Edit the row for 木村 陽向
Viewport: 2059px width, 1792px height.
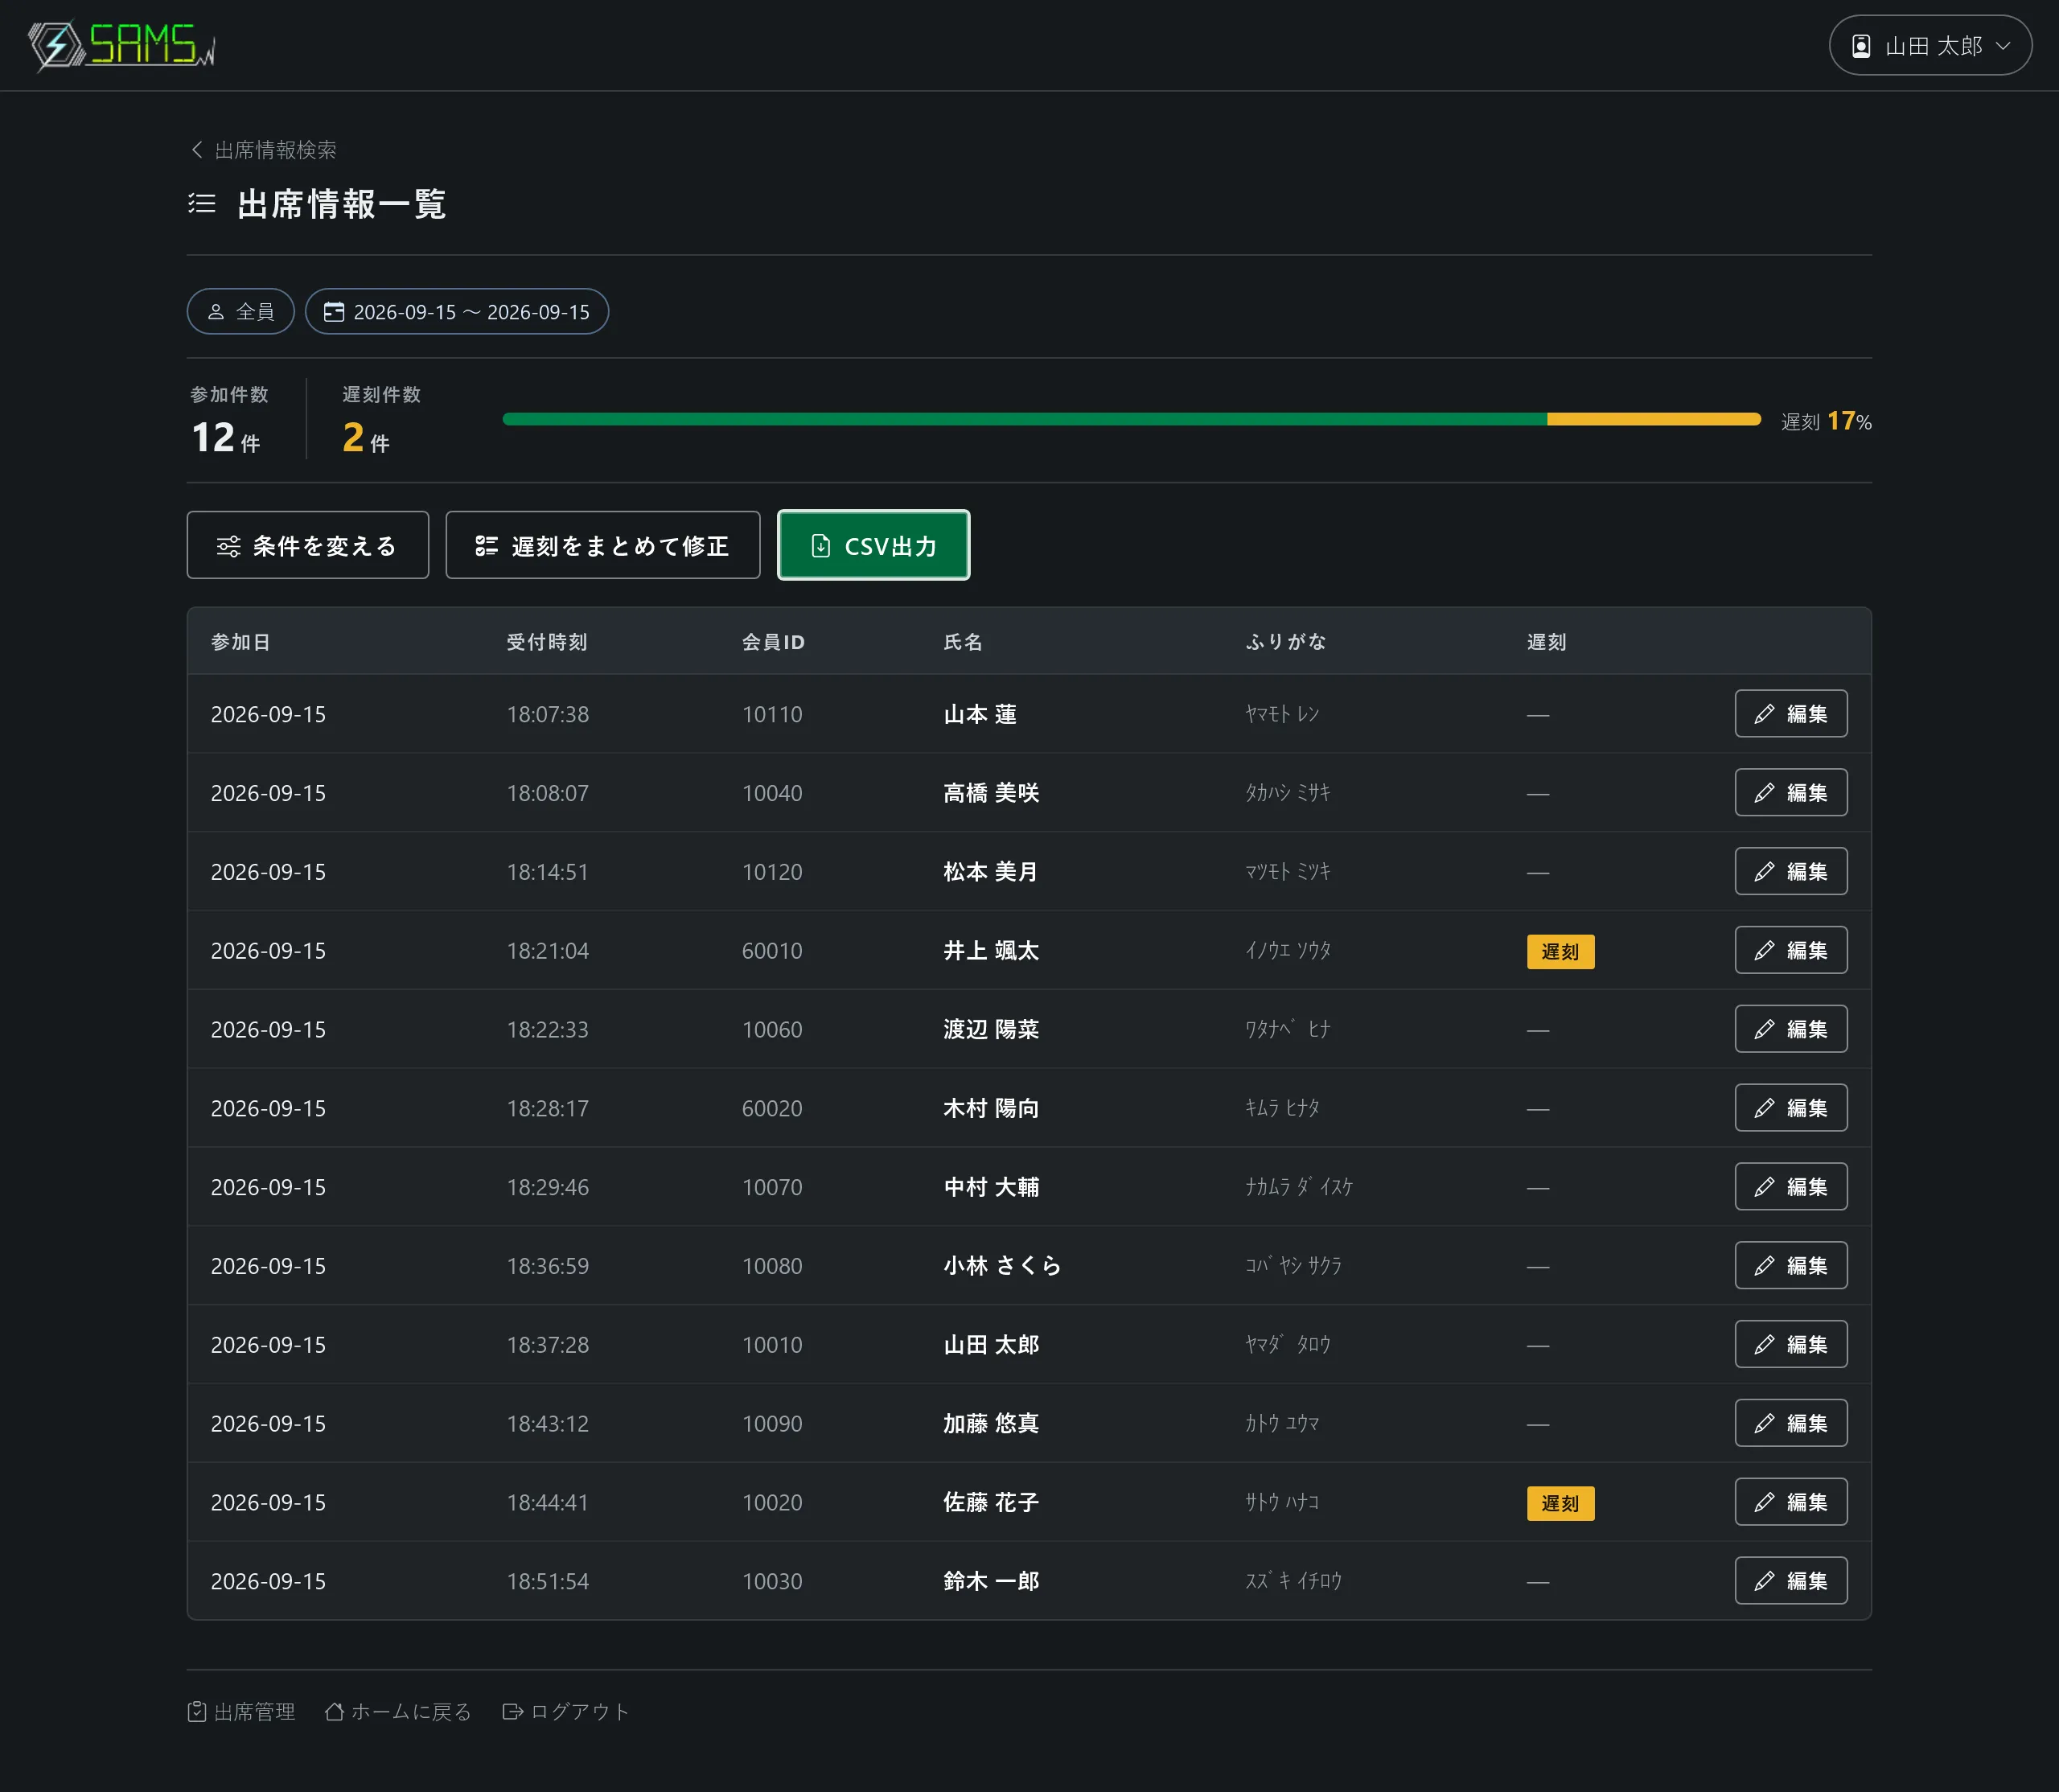tap(1791, 1108)
